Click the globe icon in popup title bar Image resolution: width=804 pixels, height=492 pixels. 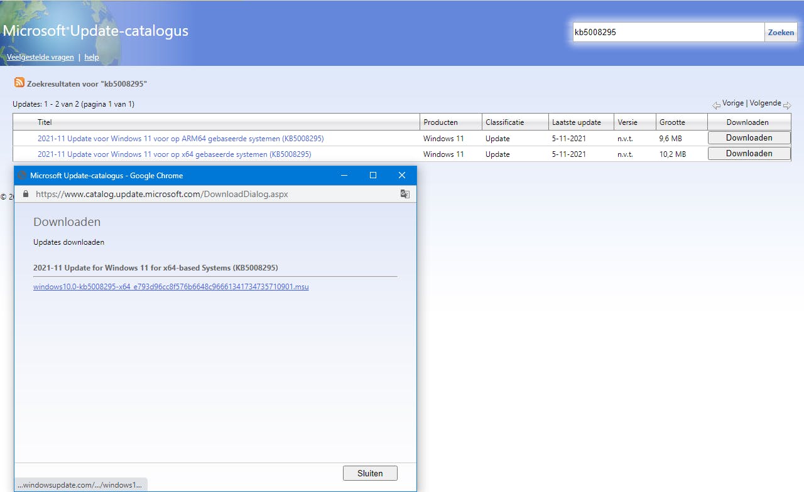[x=23, y=176]
